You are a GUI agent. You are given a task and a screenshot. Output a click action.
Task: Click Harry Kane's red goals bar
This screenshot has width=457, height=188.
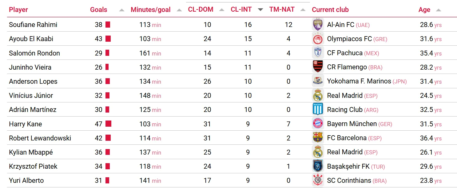[x=108, y=124]
